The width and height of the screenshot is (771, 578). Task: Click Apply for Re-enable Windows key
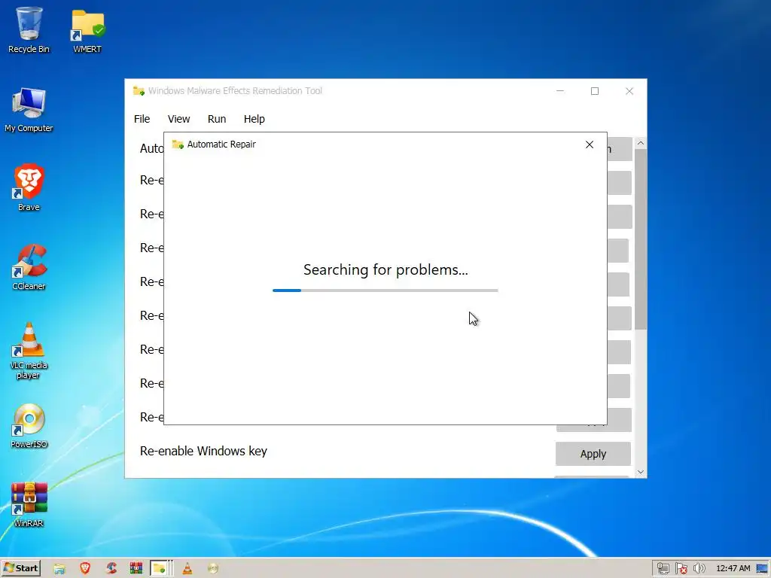(x=593, y=454)
